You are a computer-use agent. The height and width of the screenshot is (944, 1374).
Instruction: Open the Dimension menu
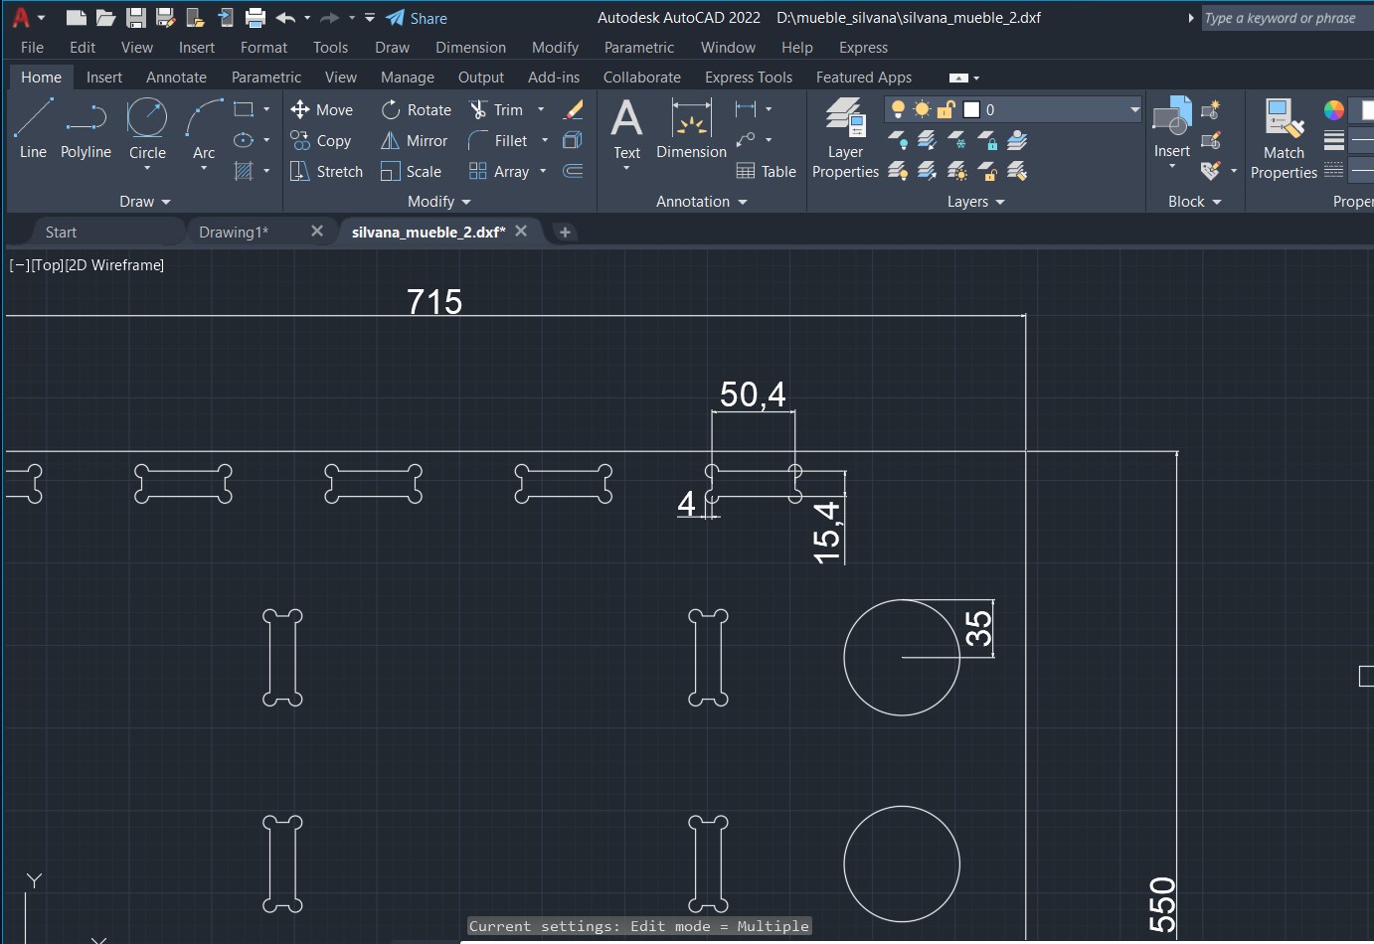[470, 48]
